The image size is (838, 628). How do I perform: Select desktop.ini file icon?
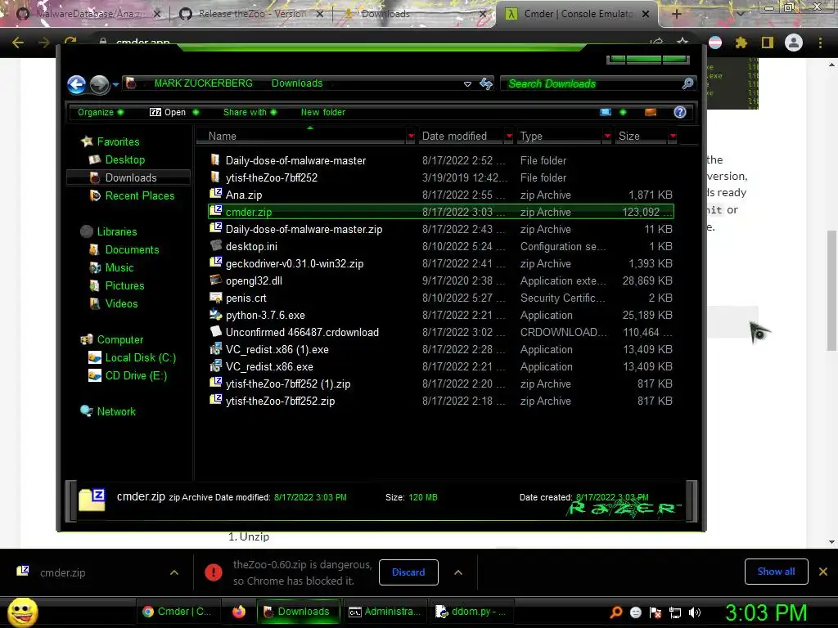tap(216, 245)
